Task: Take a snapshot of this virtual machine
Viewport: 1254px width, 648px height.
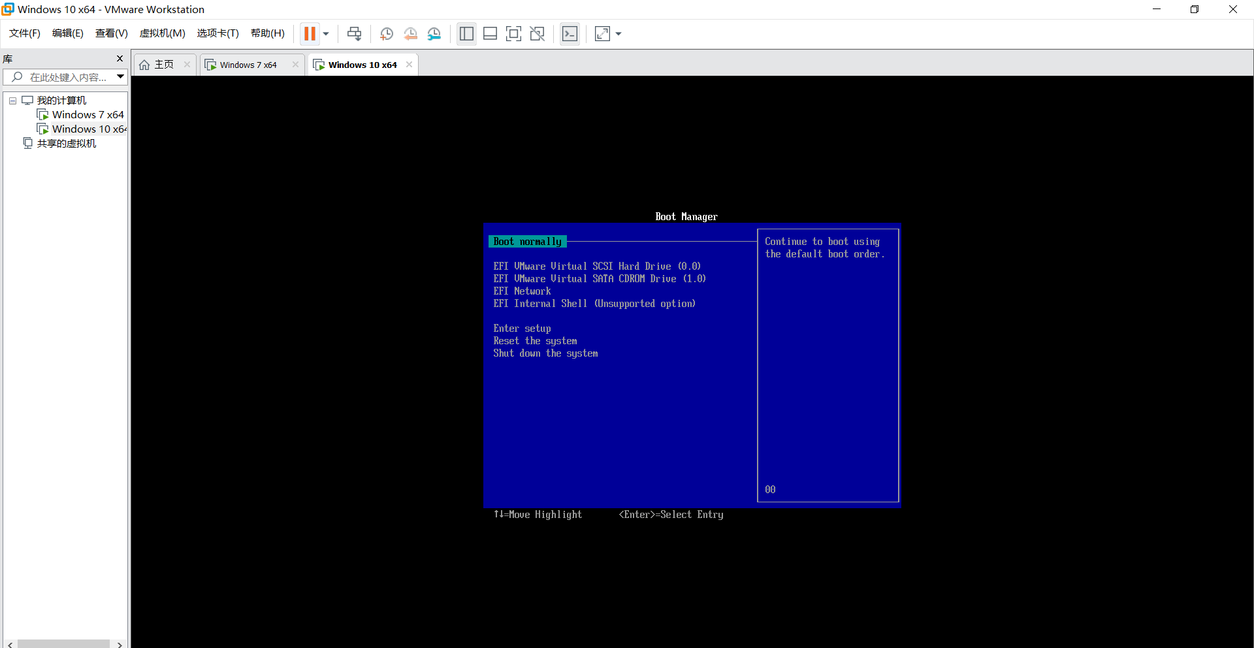Action: click(386, 33)
